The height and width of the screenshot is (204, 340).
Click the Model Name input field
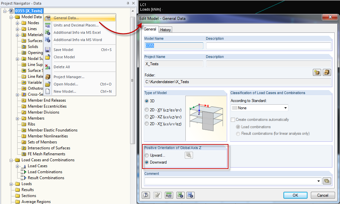pyautogui.click(x=174, y=46)
